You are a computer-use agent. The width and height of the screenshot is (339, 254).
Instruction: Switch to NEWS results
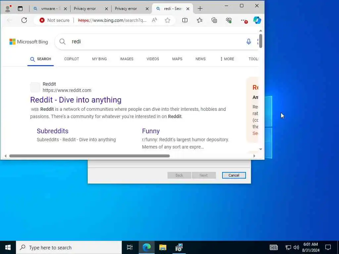[x=201, y=59]
